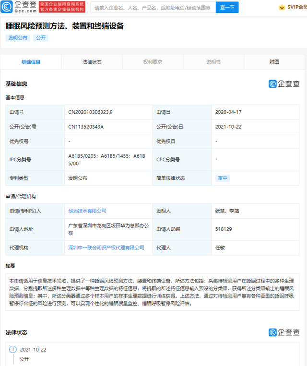Open the 华为技术有限公司 applicant link
This screenshot has width=307, height=366.
coord(87,211)
